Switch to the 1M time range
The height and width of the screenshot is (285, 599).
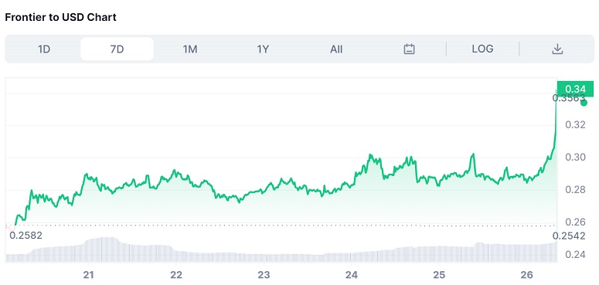coord(190,49)
